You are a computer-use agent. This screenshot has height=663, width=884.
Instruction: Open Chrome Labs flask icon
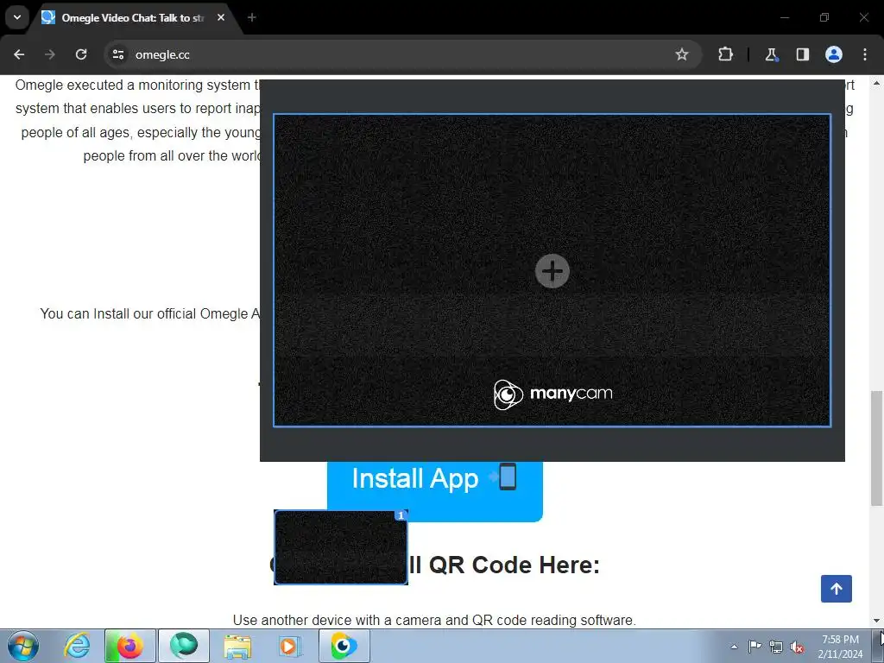771,54
